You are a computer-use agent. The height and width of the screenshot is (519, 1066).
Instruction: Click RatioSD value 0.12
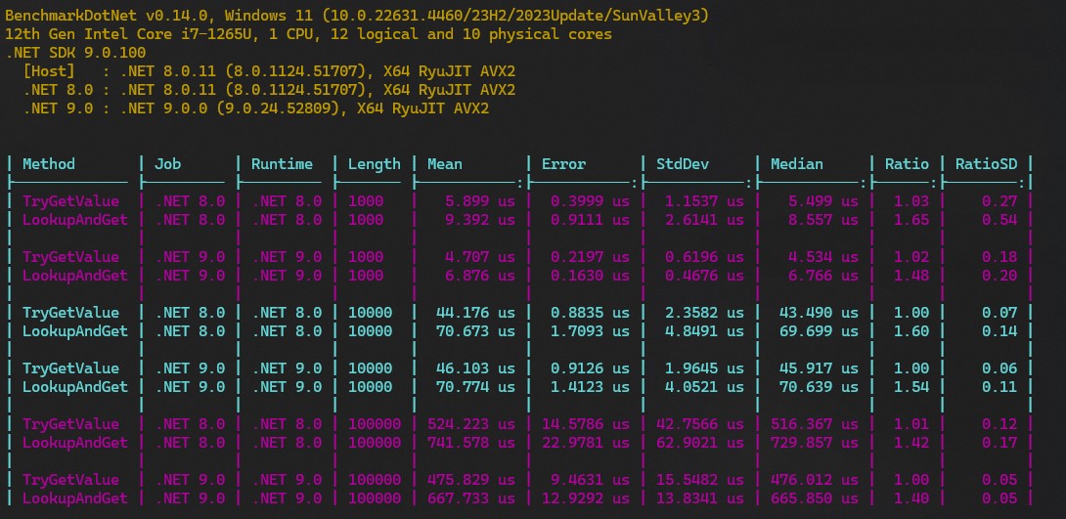pyautogui.click(x=1000, y=424)
